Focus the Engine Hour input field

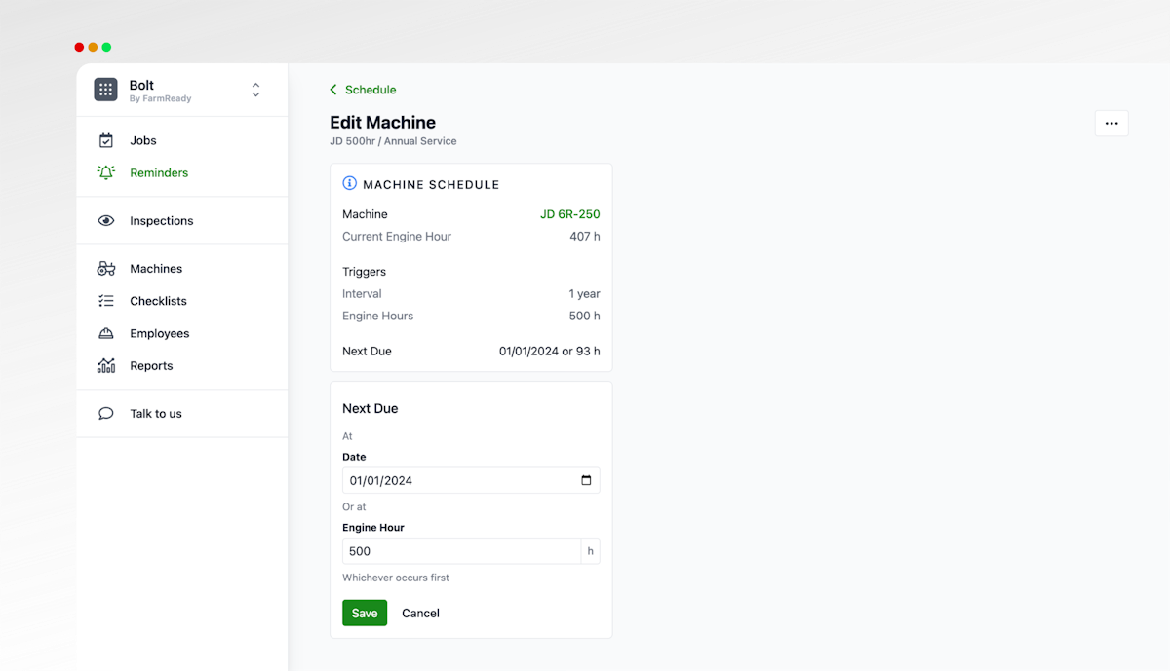click(x=461, y=551)
